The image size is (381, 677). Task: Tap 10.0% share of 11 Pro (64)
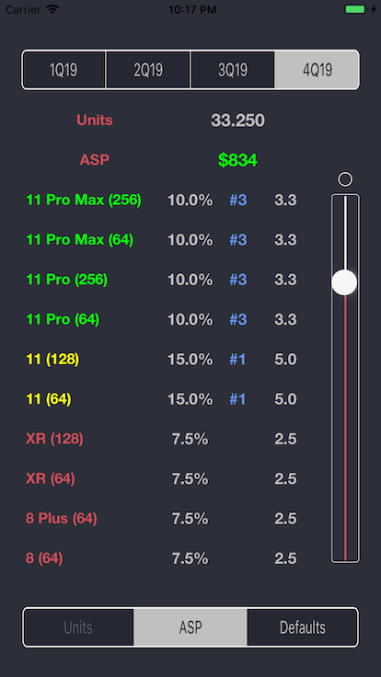(190, 319)
